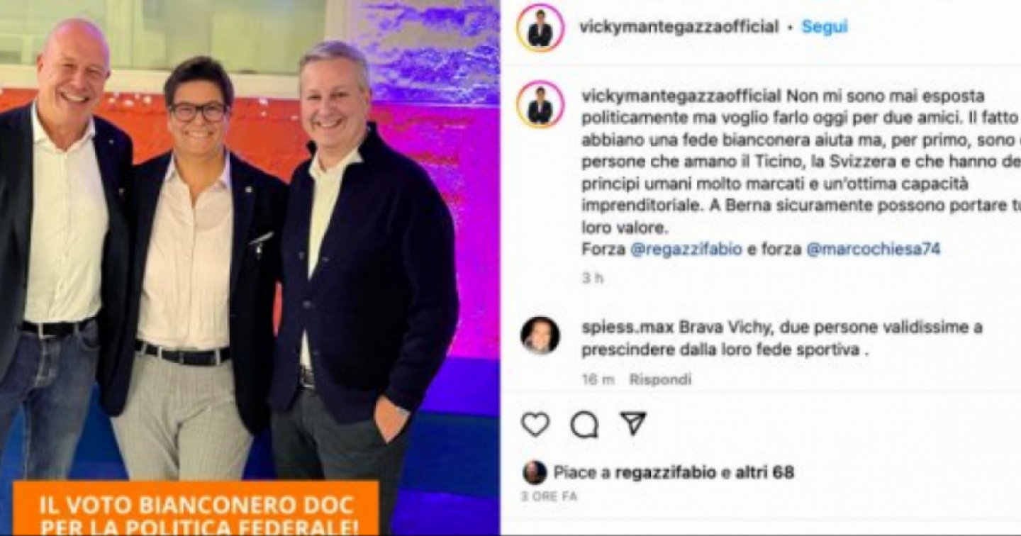
Task: Reply to spiess.max comment via Rispondi
Action: (659, 380)
